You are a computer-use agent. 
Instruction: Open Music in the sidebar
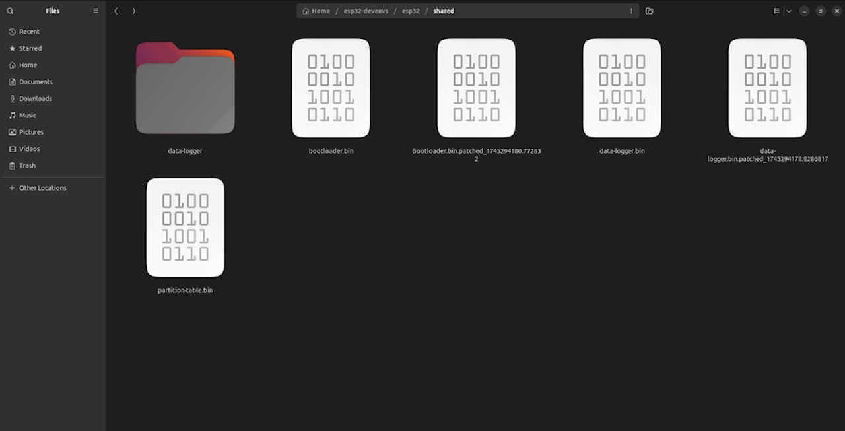[x=53, y=115]
